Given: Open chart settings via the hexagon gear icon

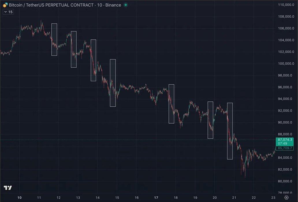Looking at the screenshot, I should (x=286, y=198).
